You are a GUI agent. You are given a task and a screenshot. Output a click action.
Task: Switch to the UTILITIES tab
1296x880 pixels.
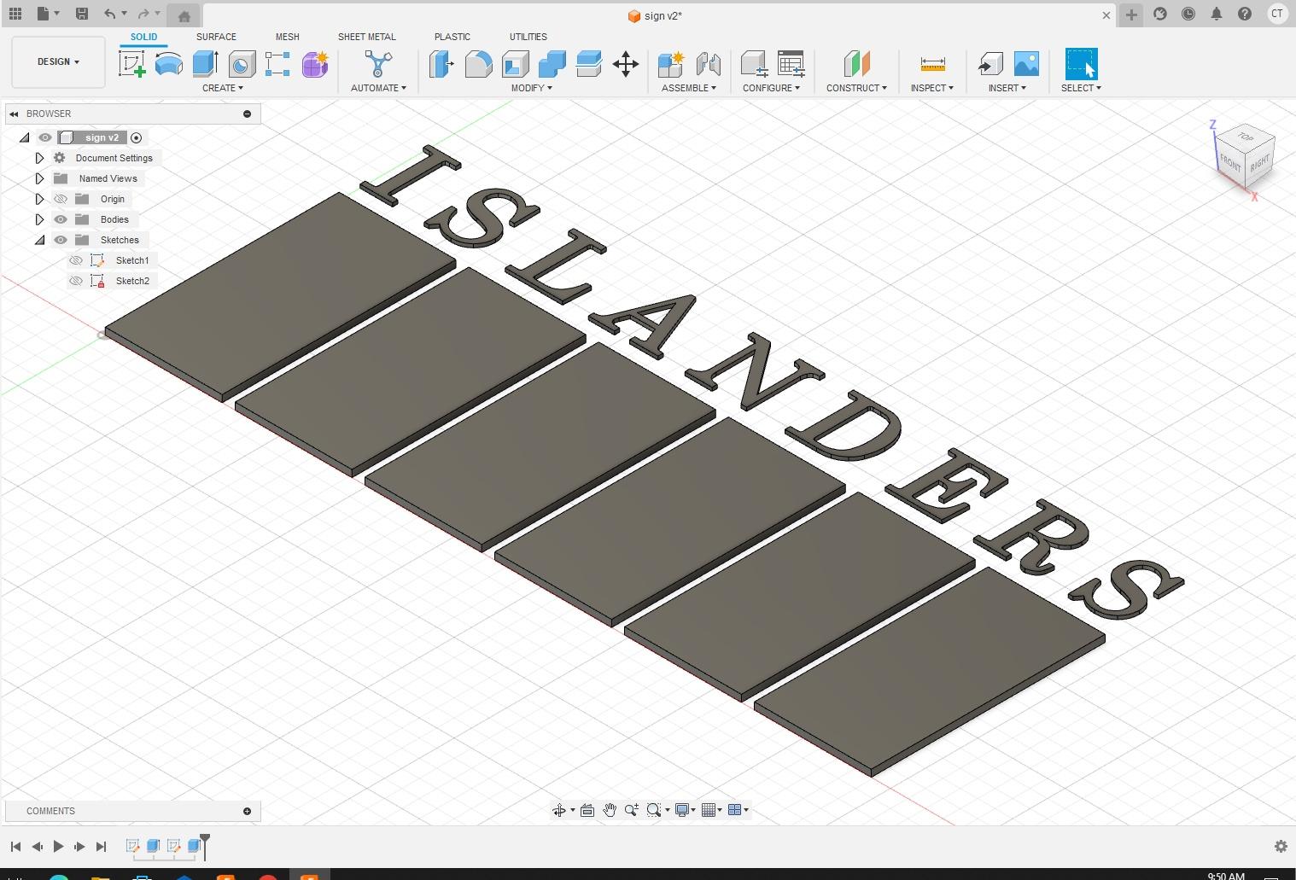coord(528,37)
